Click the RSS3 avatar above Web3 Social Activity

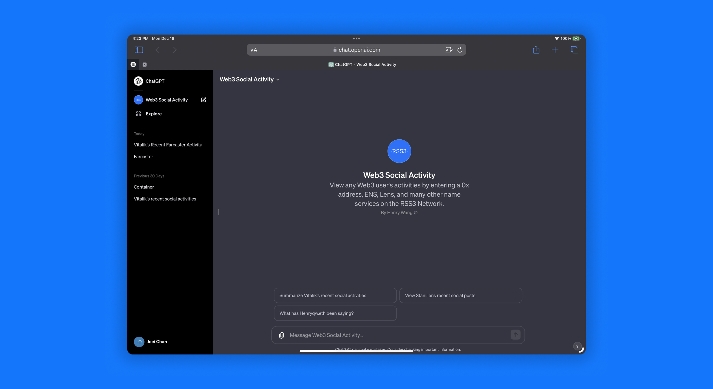point(399,151)
